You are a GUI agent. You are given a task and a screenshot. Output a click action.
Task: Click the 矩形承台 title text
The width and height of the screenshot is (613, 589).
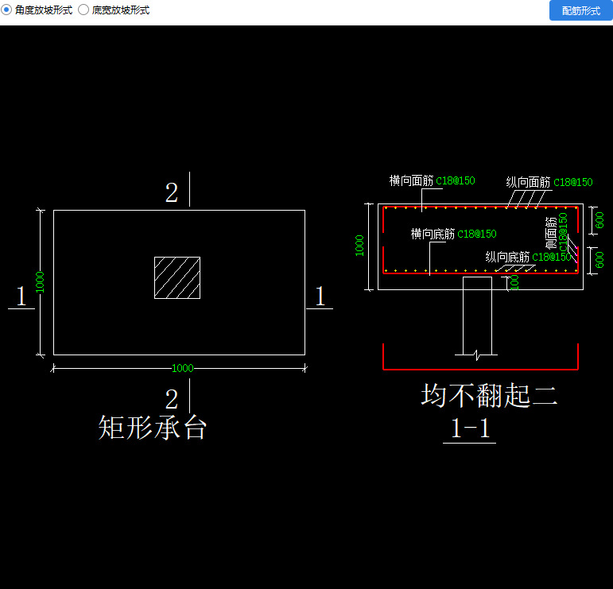pos(152,428)
